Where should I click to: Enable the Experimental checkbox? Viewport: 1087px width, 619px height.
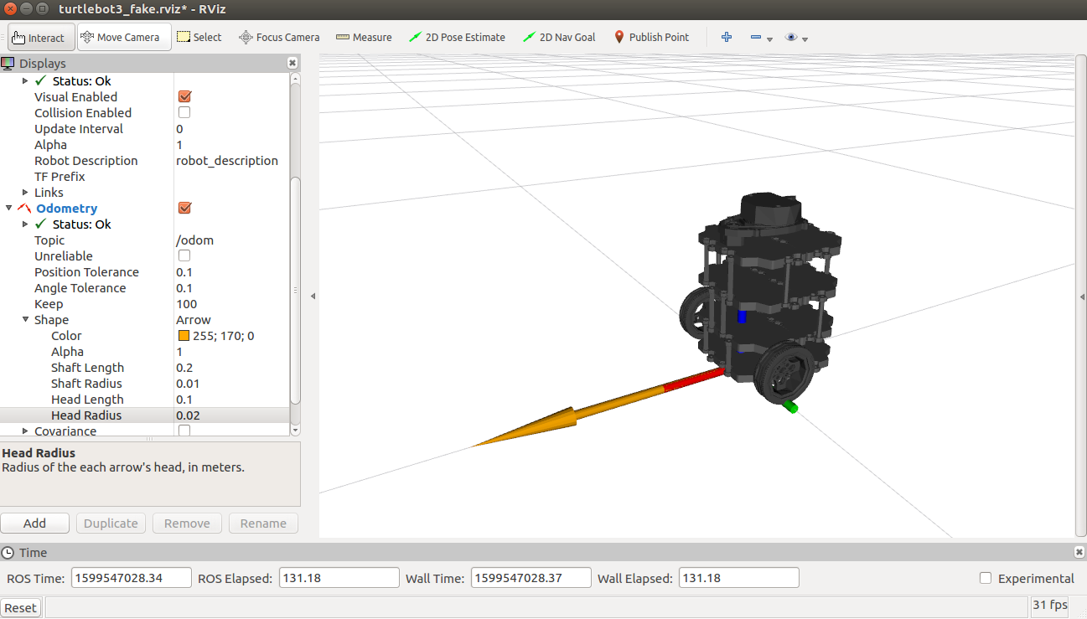(x=986, y=578)
